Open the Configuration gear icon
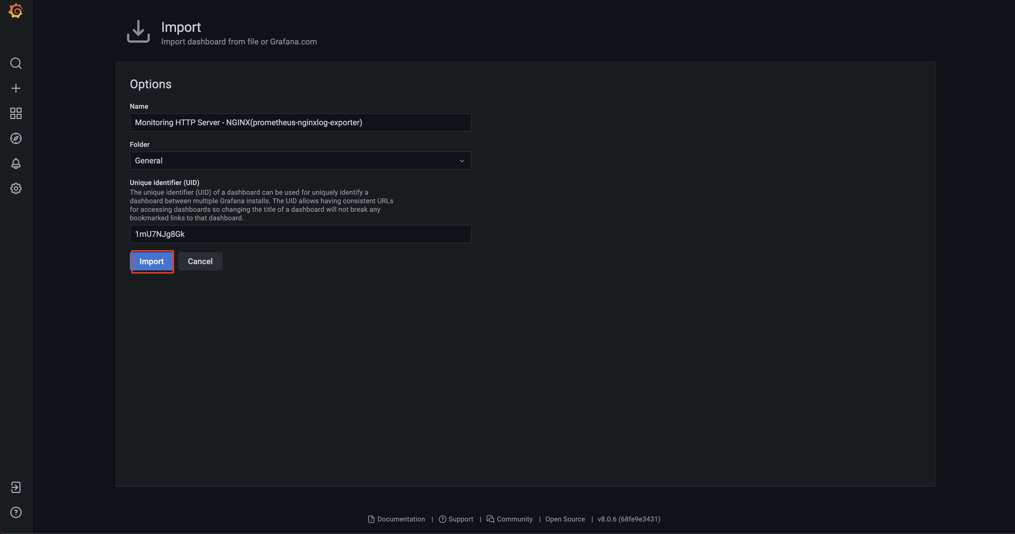Image resolution: width=1015 pixels, height=534 pixels. [x=16, y=188]
